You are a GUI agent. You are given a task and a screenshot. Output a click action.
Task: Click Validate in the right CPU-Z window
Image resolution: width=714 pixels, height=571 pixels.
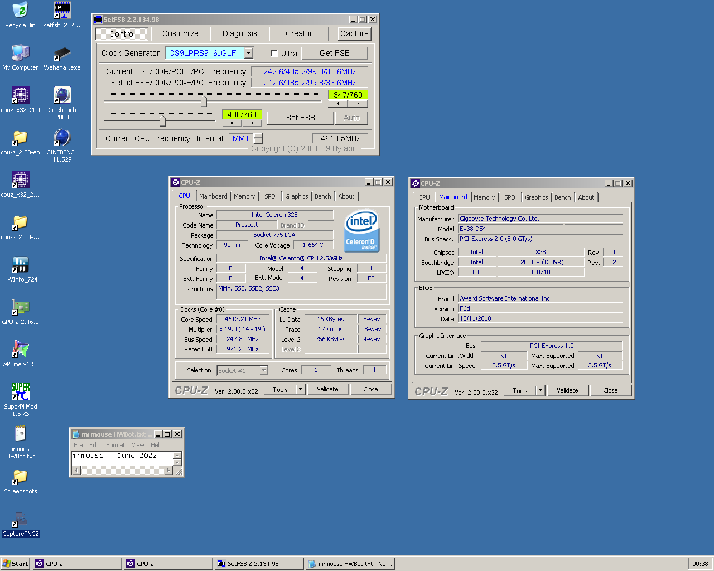567,390
